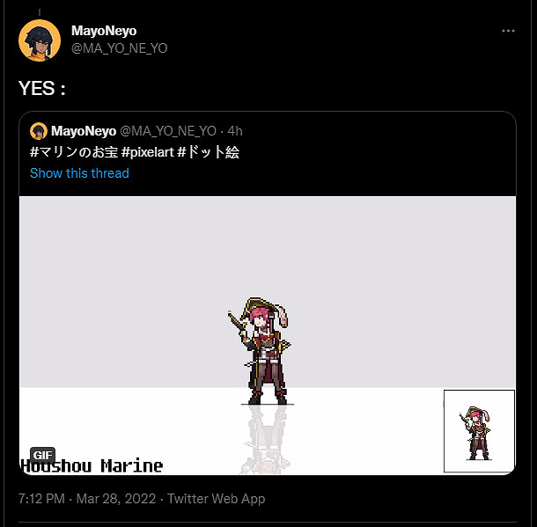Open the Show this thread link
Screen dimensions: 537x527
coord(79,173)
